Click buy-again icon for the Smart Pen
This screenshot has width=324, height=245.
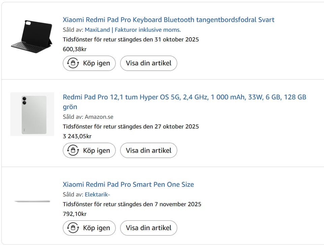tap(73, 228)
